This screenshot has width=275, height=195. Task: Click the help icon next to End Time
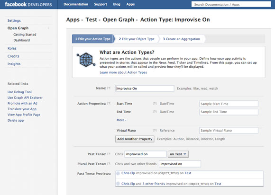155,112
